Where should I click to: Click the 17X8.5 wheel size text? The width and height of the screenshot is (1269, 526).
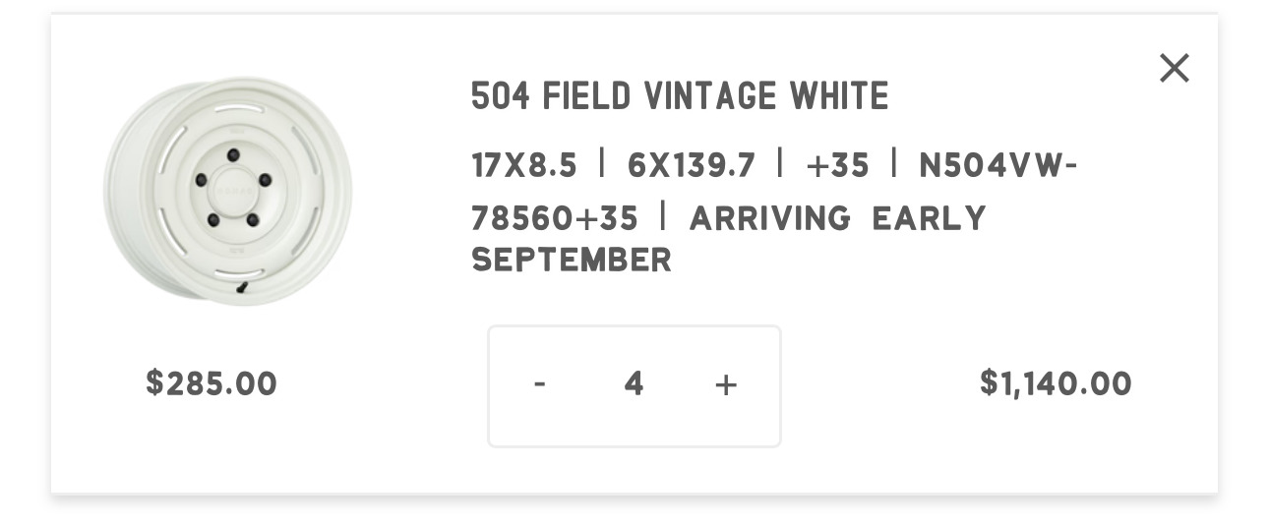[x=524, y=165]
